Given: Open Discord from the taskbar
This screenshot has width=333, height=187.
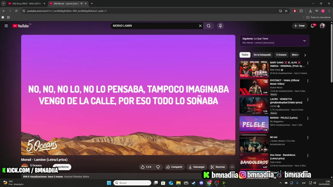Looking at the screenshot, I should click(201, 183).
